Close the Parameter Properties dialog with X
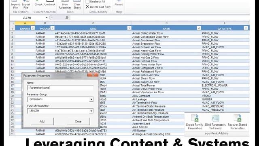The width and height of the screenshot is (259, 146). tap(93, 75)
